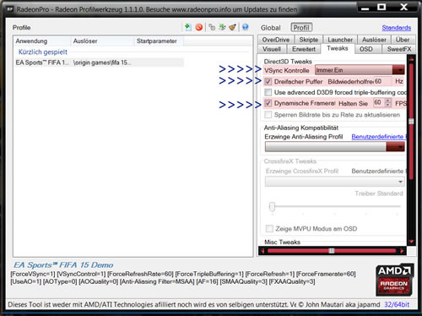Screen dimensions: 422x316
Task: Click the Benutzerdefinierte anti-aliasing link
Action: 379,137
